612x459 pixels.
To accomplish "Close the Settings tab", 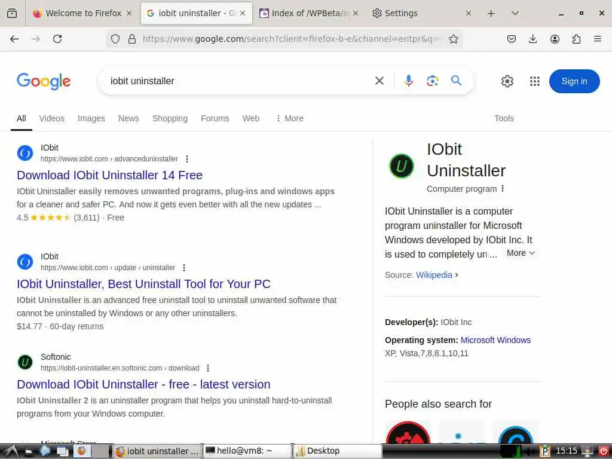I will (469, 13).
